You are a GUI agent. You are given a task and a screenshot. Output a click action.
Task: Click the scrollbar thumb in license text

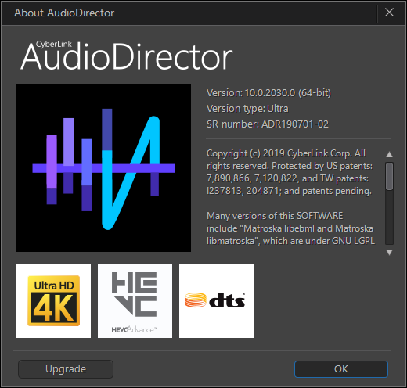(389, 176)
